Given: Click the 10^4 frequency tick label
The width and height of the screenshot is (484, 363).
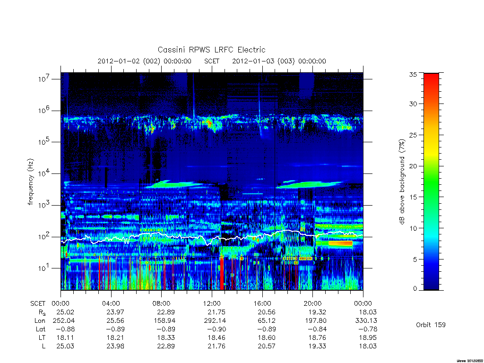Looking at the screenshot, I should [44, 174].
